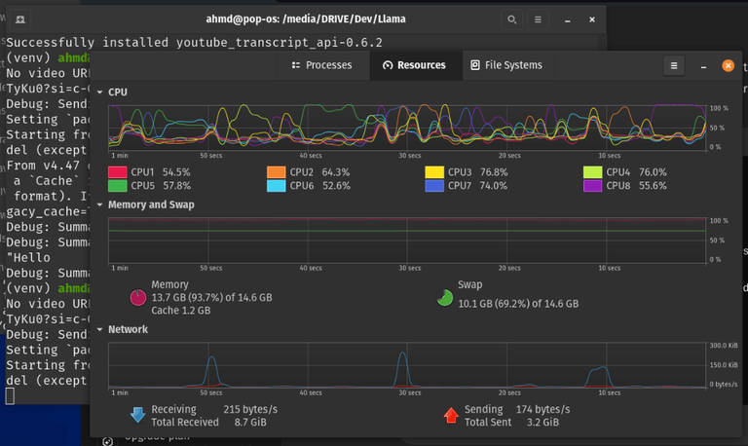Change the CPU1 red color swatch
The width and height of the screenshot is (748, 446).
pos(118,172)
